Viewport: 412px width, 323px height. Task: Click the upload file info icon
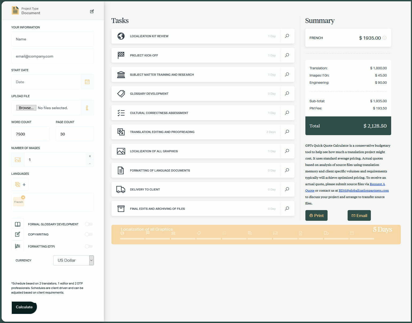(x=87, y=108)
